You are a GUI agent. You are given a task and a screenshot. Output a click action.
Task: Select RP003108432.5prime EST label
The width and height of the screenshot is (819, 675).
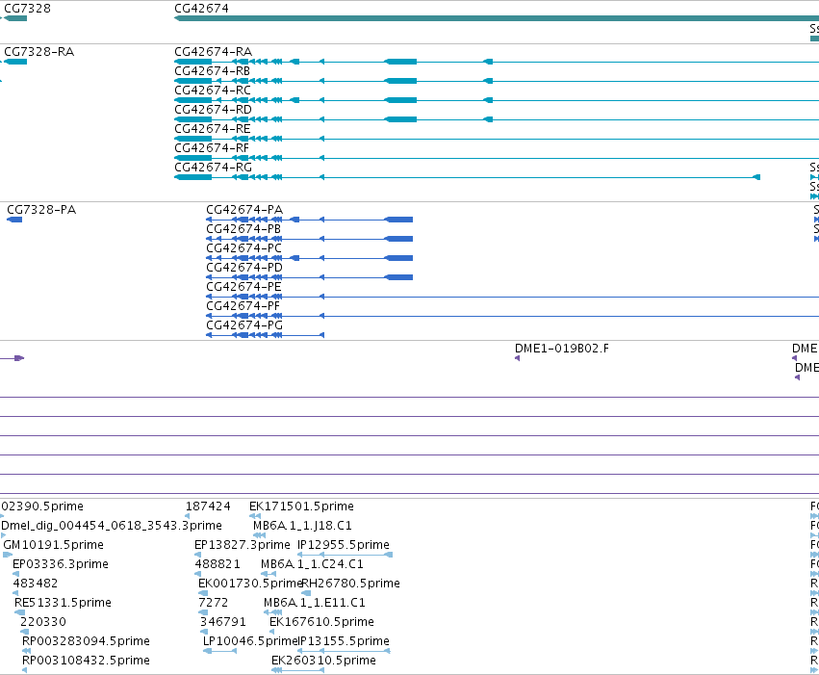[86, 661]
